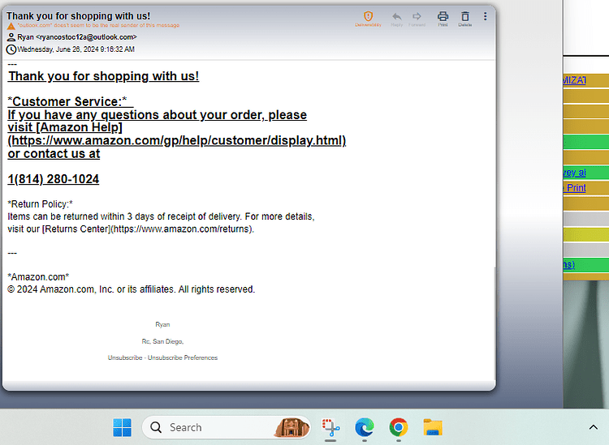Delete the email with the trash icon
The image size is (609, 445).
465,18
